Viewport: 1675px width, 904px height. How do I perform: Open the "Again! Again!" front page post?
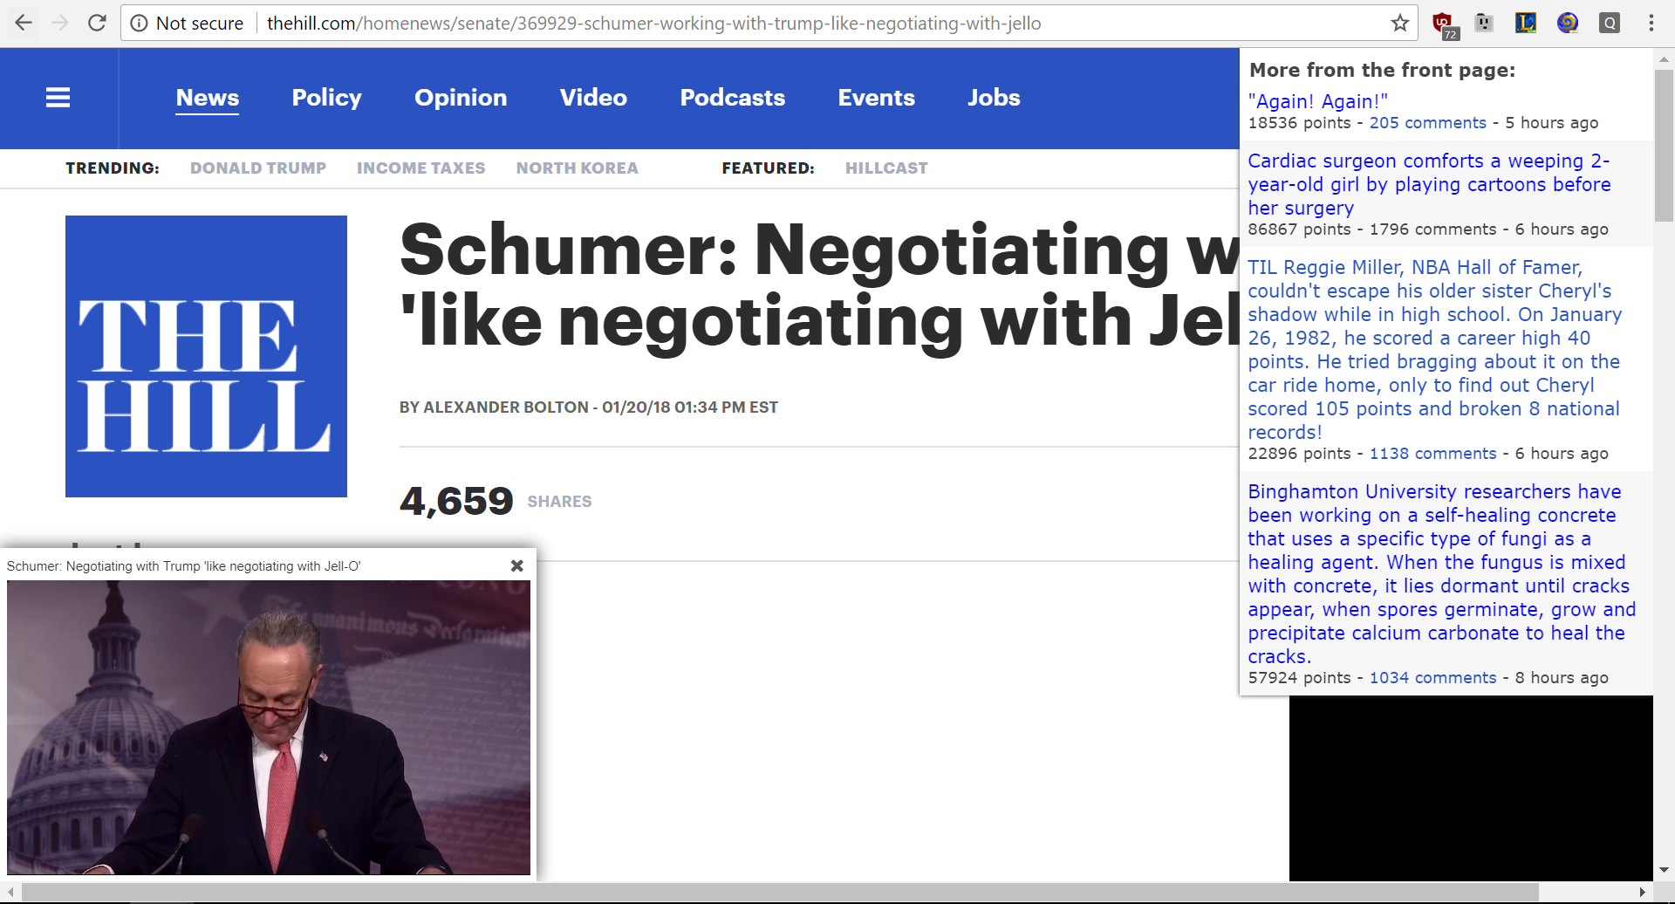(1318, 101)
